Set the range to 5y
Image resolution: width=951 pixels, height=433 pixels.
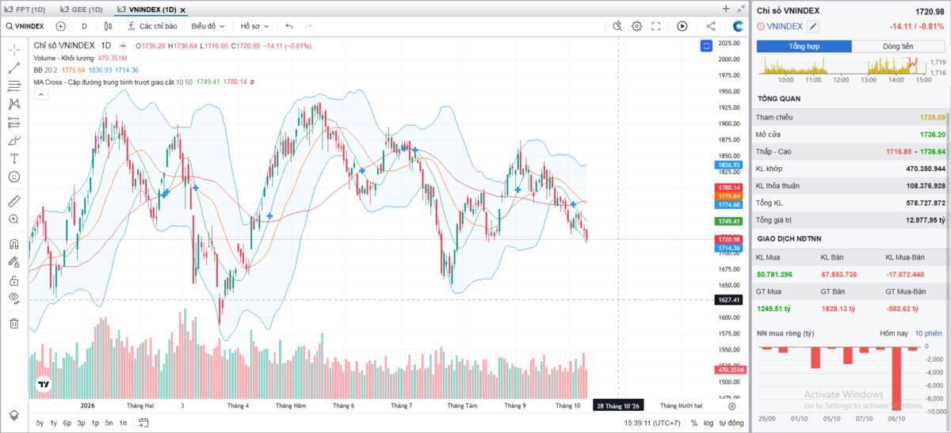[x=40, y=423]
